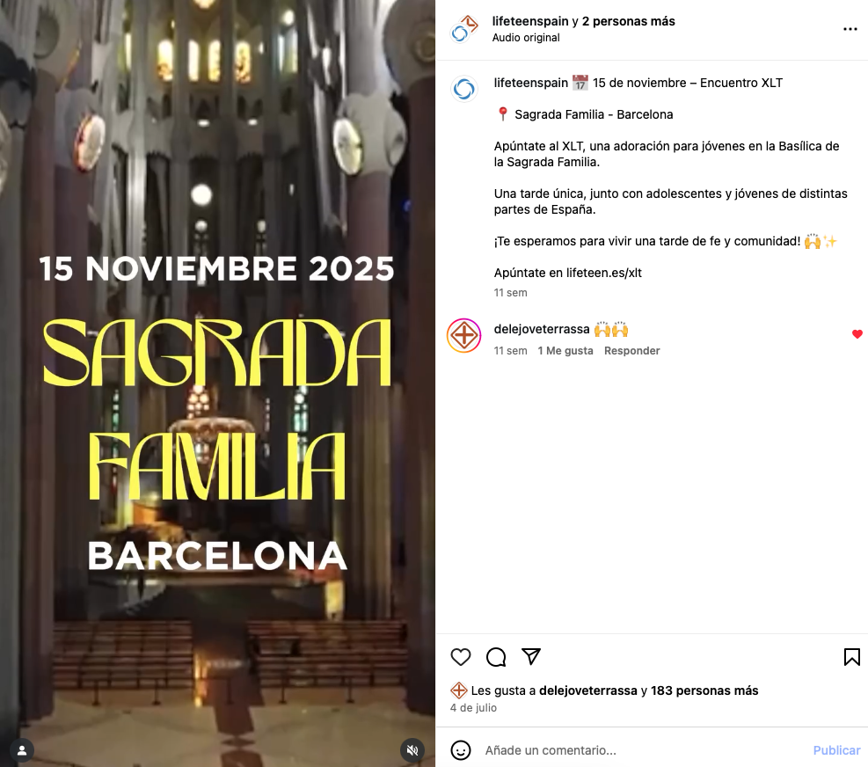Like the post with the heart icon
The image size is (868, 767).
[461, 657]
